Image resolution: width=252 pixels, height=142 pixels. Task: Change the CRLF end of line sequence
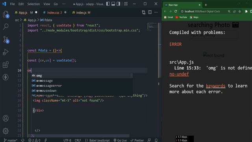click(78, 140)
